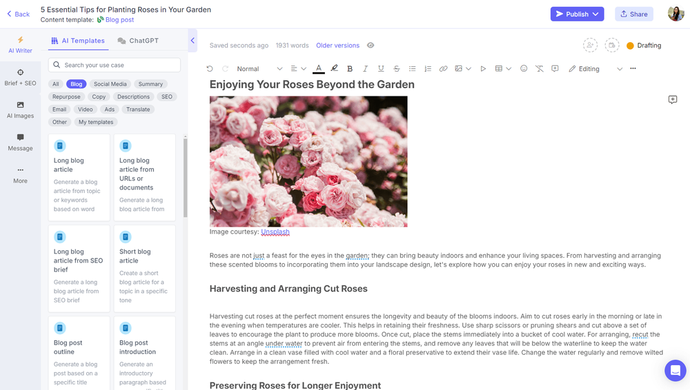Toggle italic formatting

pos(365,69)
